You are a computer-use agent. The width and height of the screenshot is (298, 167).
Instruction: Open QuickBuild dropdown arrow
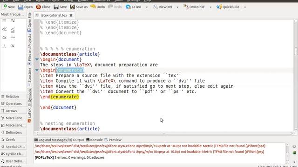(x=245, y=7)
